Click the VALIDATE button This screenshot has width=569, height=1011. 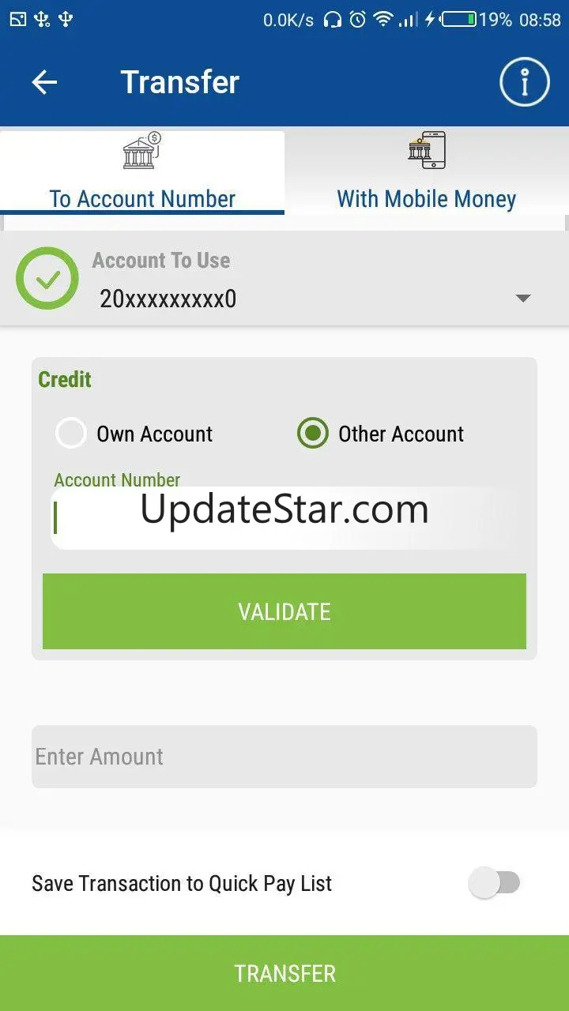[x=284, y=611]
